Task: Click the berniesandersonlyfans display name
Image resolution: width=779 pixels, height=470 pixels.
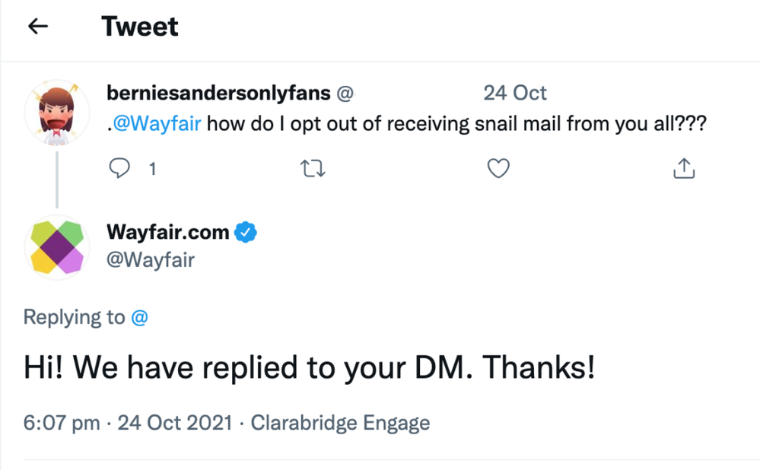Action: 219,93
